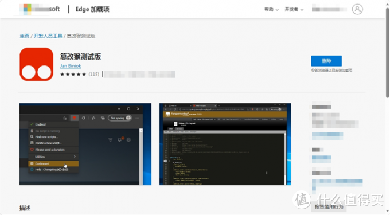The width and height of the screenshot is (390, 215).
Task: Open the 开发者 dropdown menu
Action: (294, 9)
